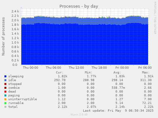Select the 'paging' legend label
The height and width of the screenshot is (118, 158).
click(14, 95)
